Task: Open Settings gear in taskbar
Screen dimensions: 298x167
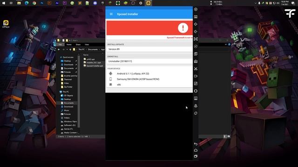Action: coord(141,3)
